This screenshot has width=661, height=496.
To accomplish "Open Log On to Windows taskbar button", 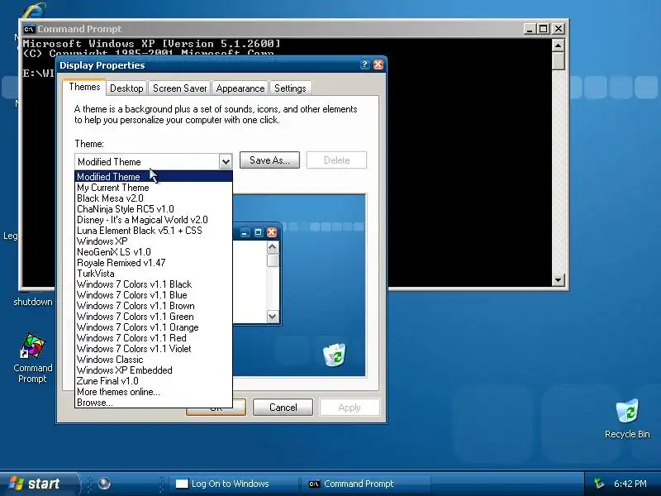I will pyautogui.click(x=233, y=484).
